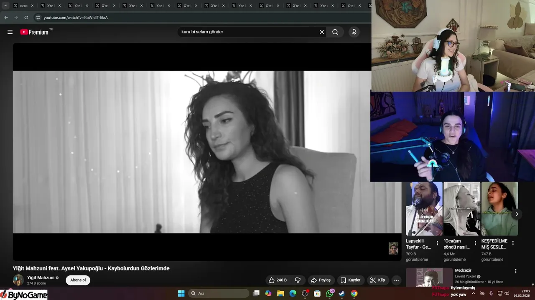Viewport: 535px width, 300px height.
Task: Open more actions three-dot menu under video
Action: (396, 280)
